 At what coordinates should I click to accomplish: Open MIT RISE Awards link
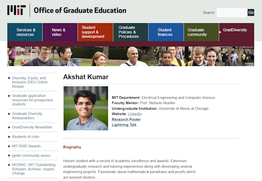pyautogui.click(x=26, y=146)
